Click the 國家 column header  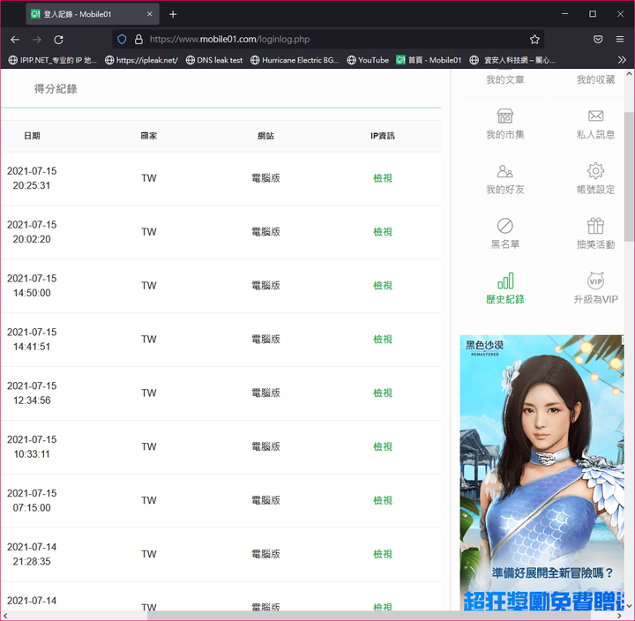coord(149,136)
